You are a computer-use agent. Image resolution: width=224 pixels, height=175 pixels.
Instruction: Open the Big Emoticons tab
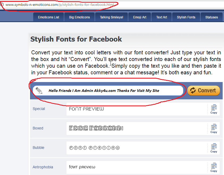(79, 17)
